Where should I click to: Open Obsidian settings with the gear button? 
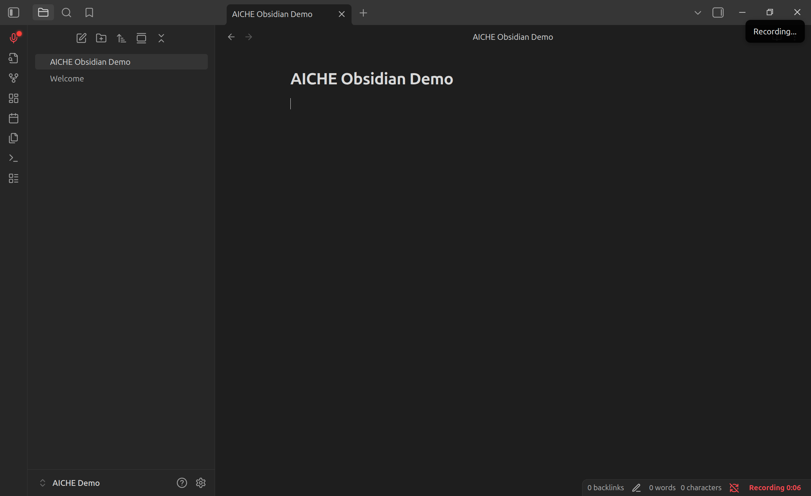pos(201,483)
